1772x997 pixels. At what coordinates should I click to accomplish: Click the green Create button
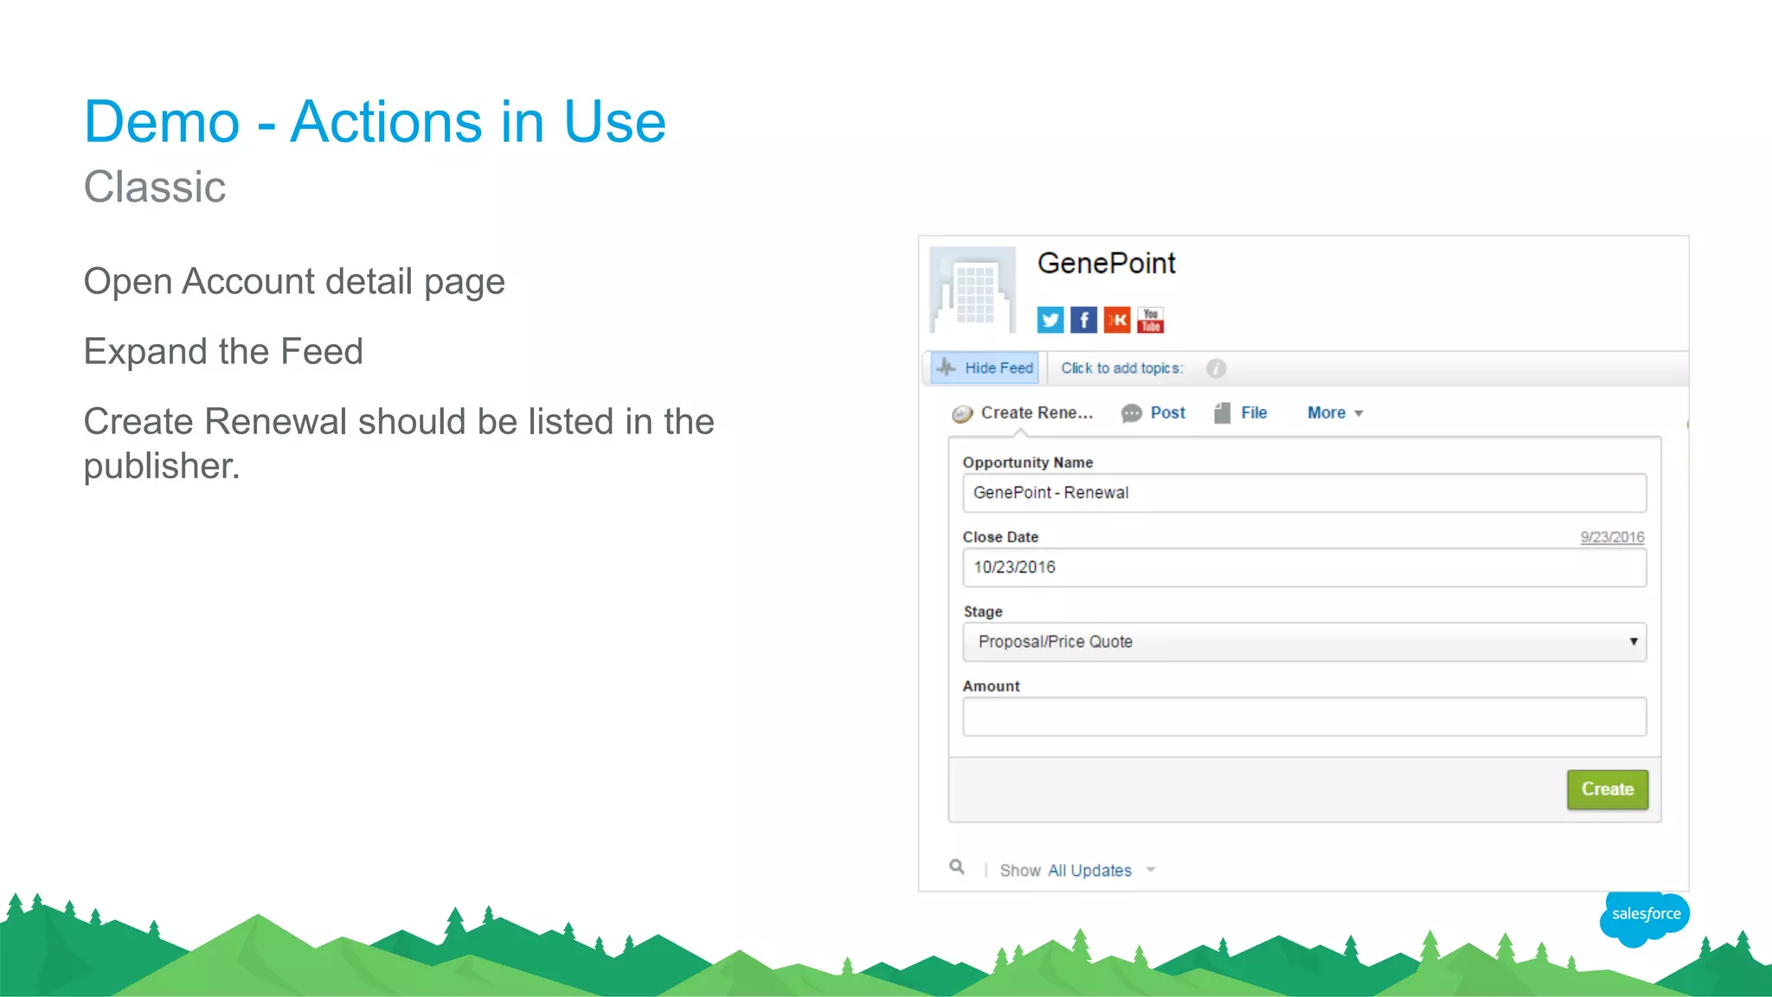click(1608, 789)
